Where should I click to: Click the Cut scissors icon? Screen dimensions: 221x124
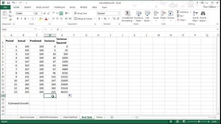tap(10, 12)
